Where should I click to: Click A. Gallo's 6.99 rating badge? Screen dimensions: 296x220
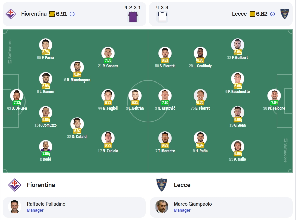click(238, 153)
